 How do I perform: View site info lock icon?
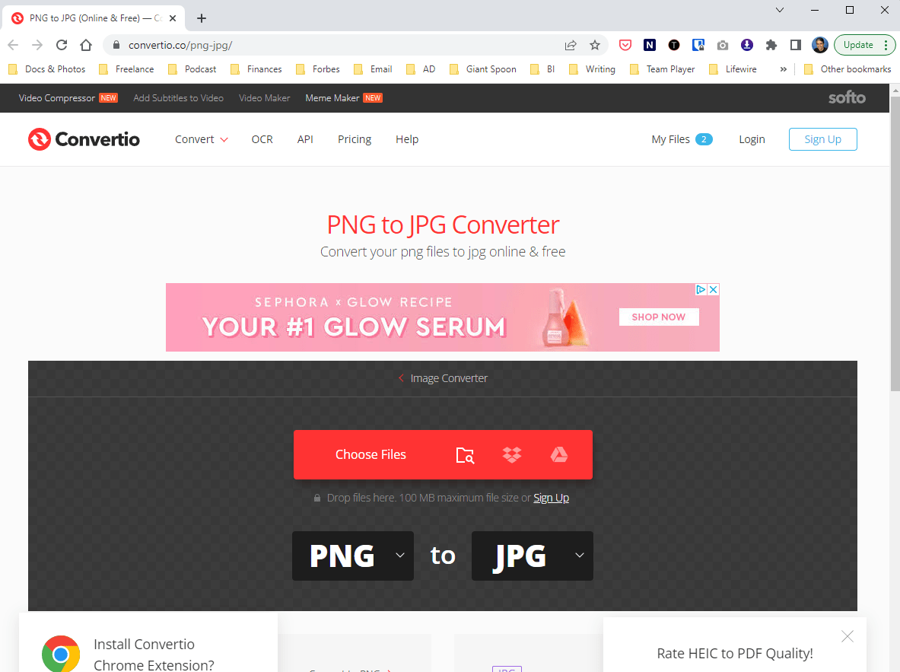point(116,45)
